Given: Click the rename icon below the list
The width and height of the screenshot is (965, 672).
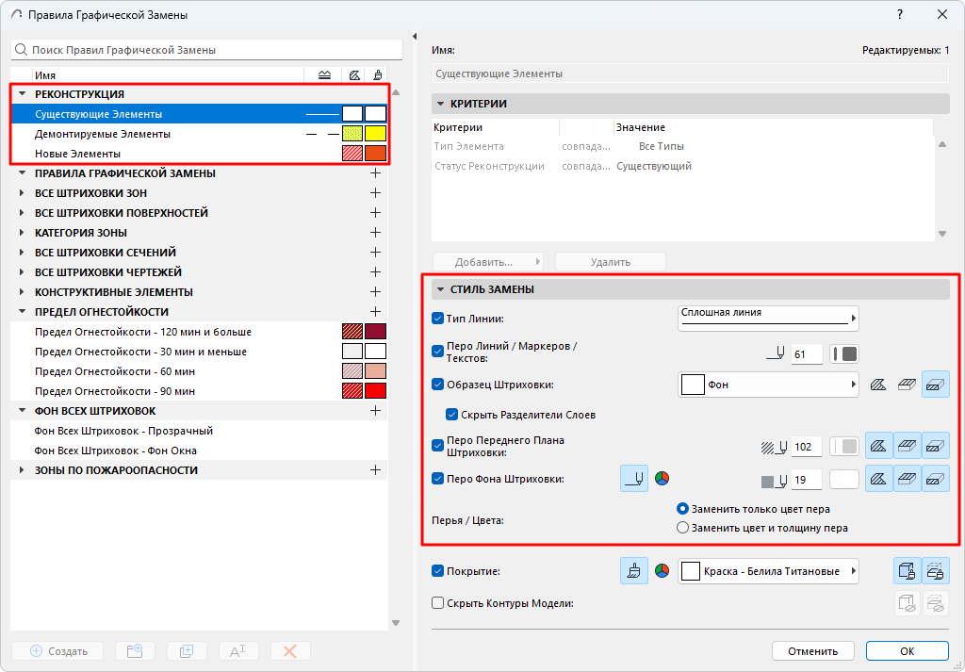Looking at the screenshot, I should click(238, 651).
